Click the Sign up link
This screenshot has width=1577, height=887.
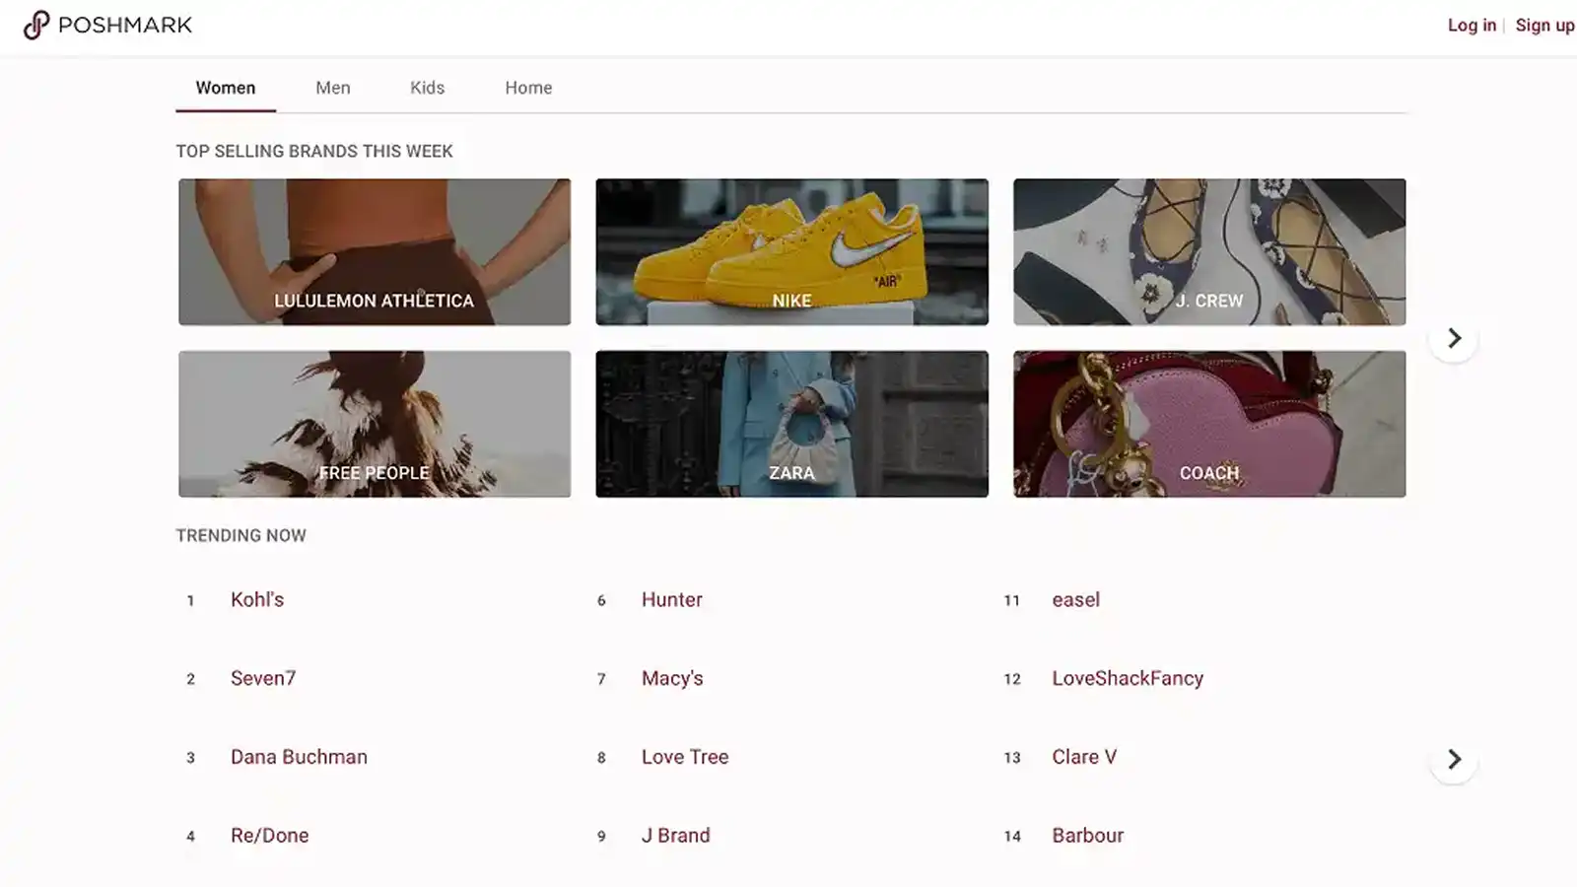click(1544, 26)
